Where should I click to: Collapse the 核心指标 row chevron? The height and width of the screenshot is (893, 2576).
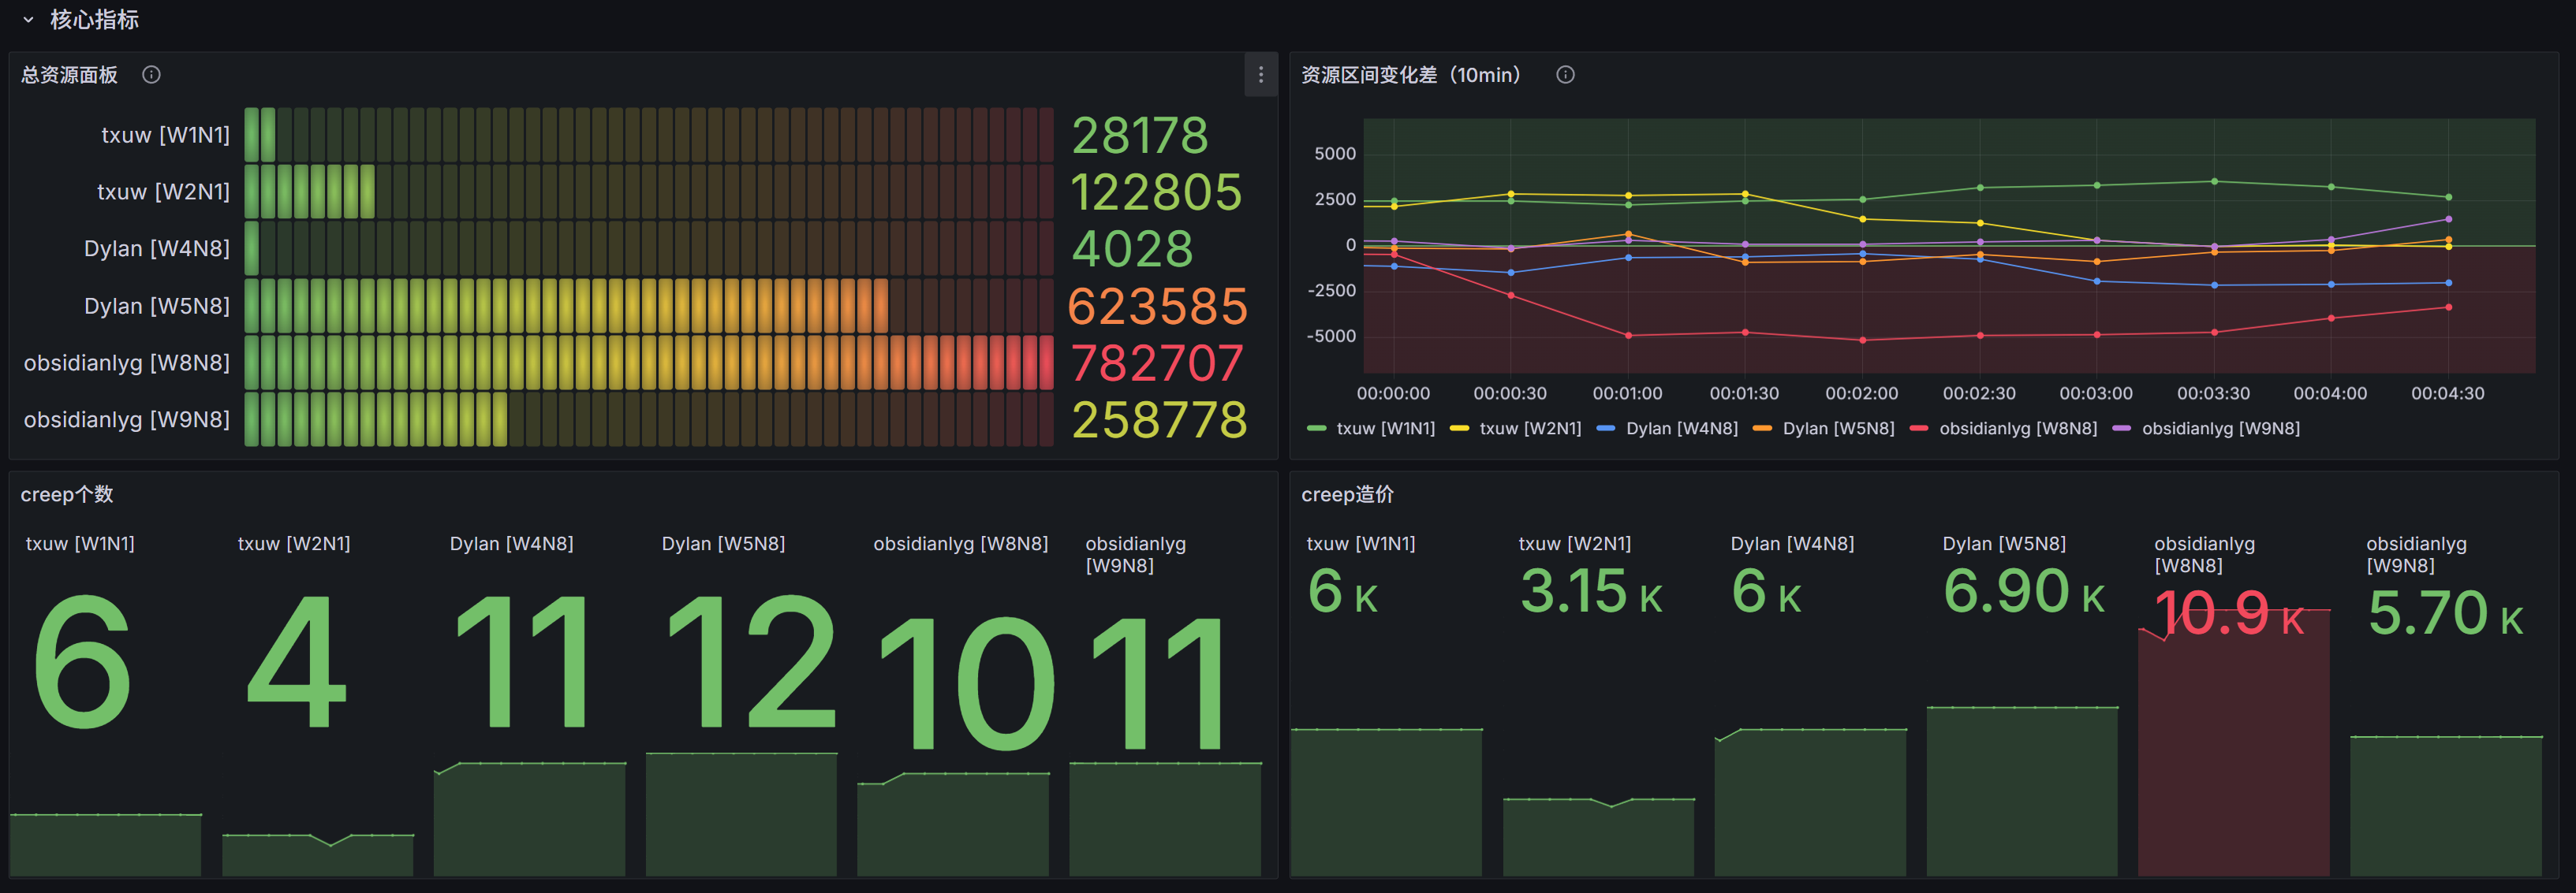pyautogui.click(x=28, y=20)
